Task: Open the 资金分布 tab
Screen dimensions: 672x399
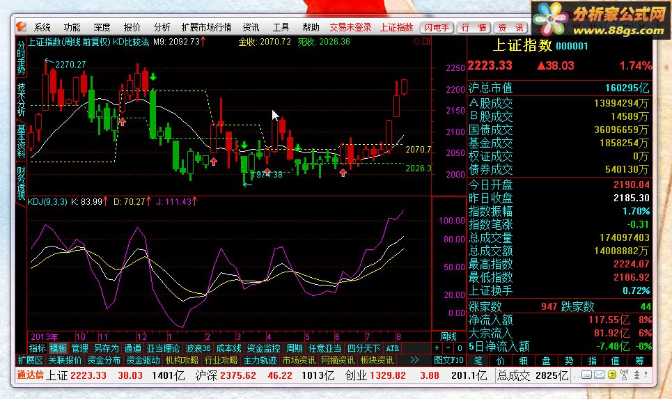Action: pos(104,361)
